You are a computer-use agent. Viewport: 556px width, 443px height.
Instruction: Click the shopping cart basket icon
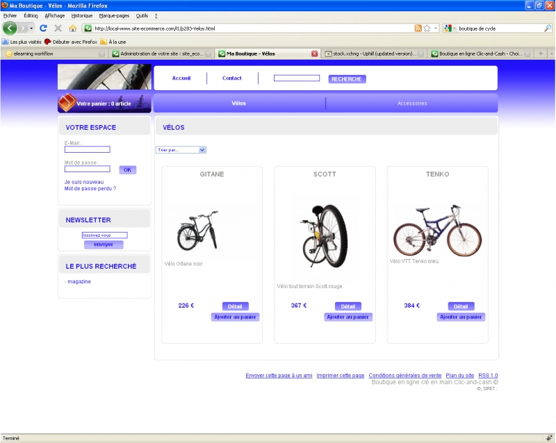click(67, 103)
